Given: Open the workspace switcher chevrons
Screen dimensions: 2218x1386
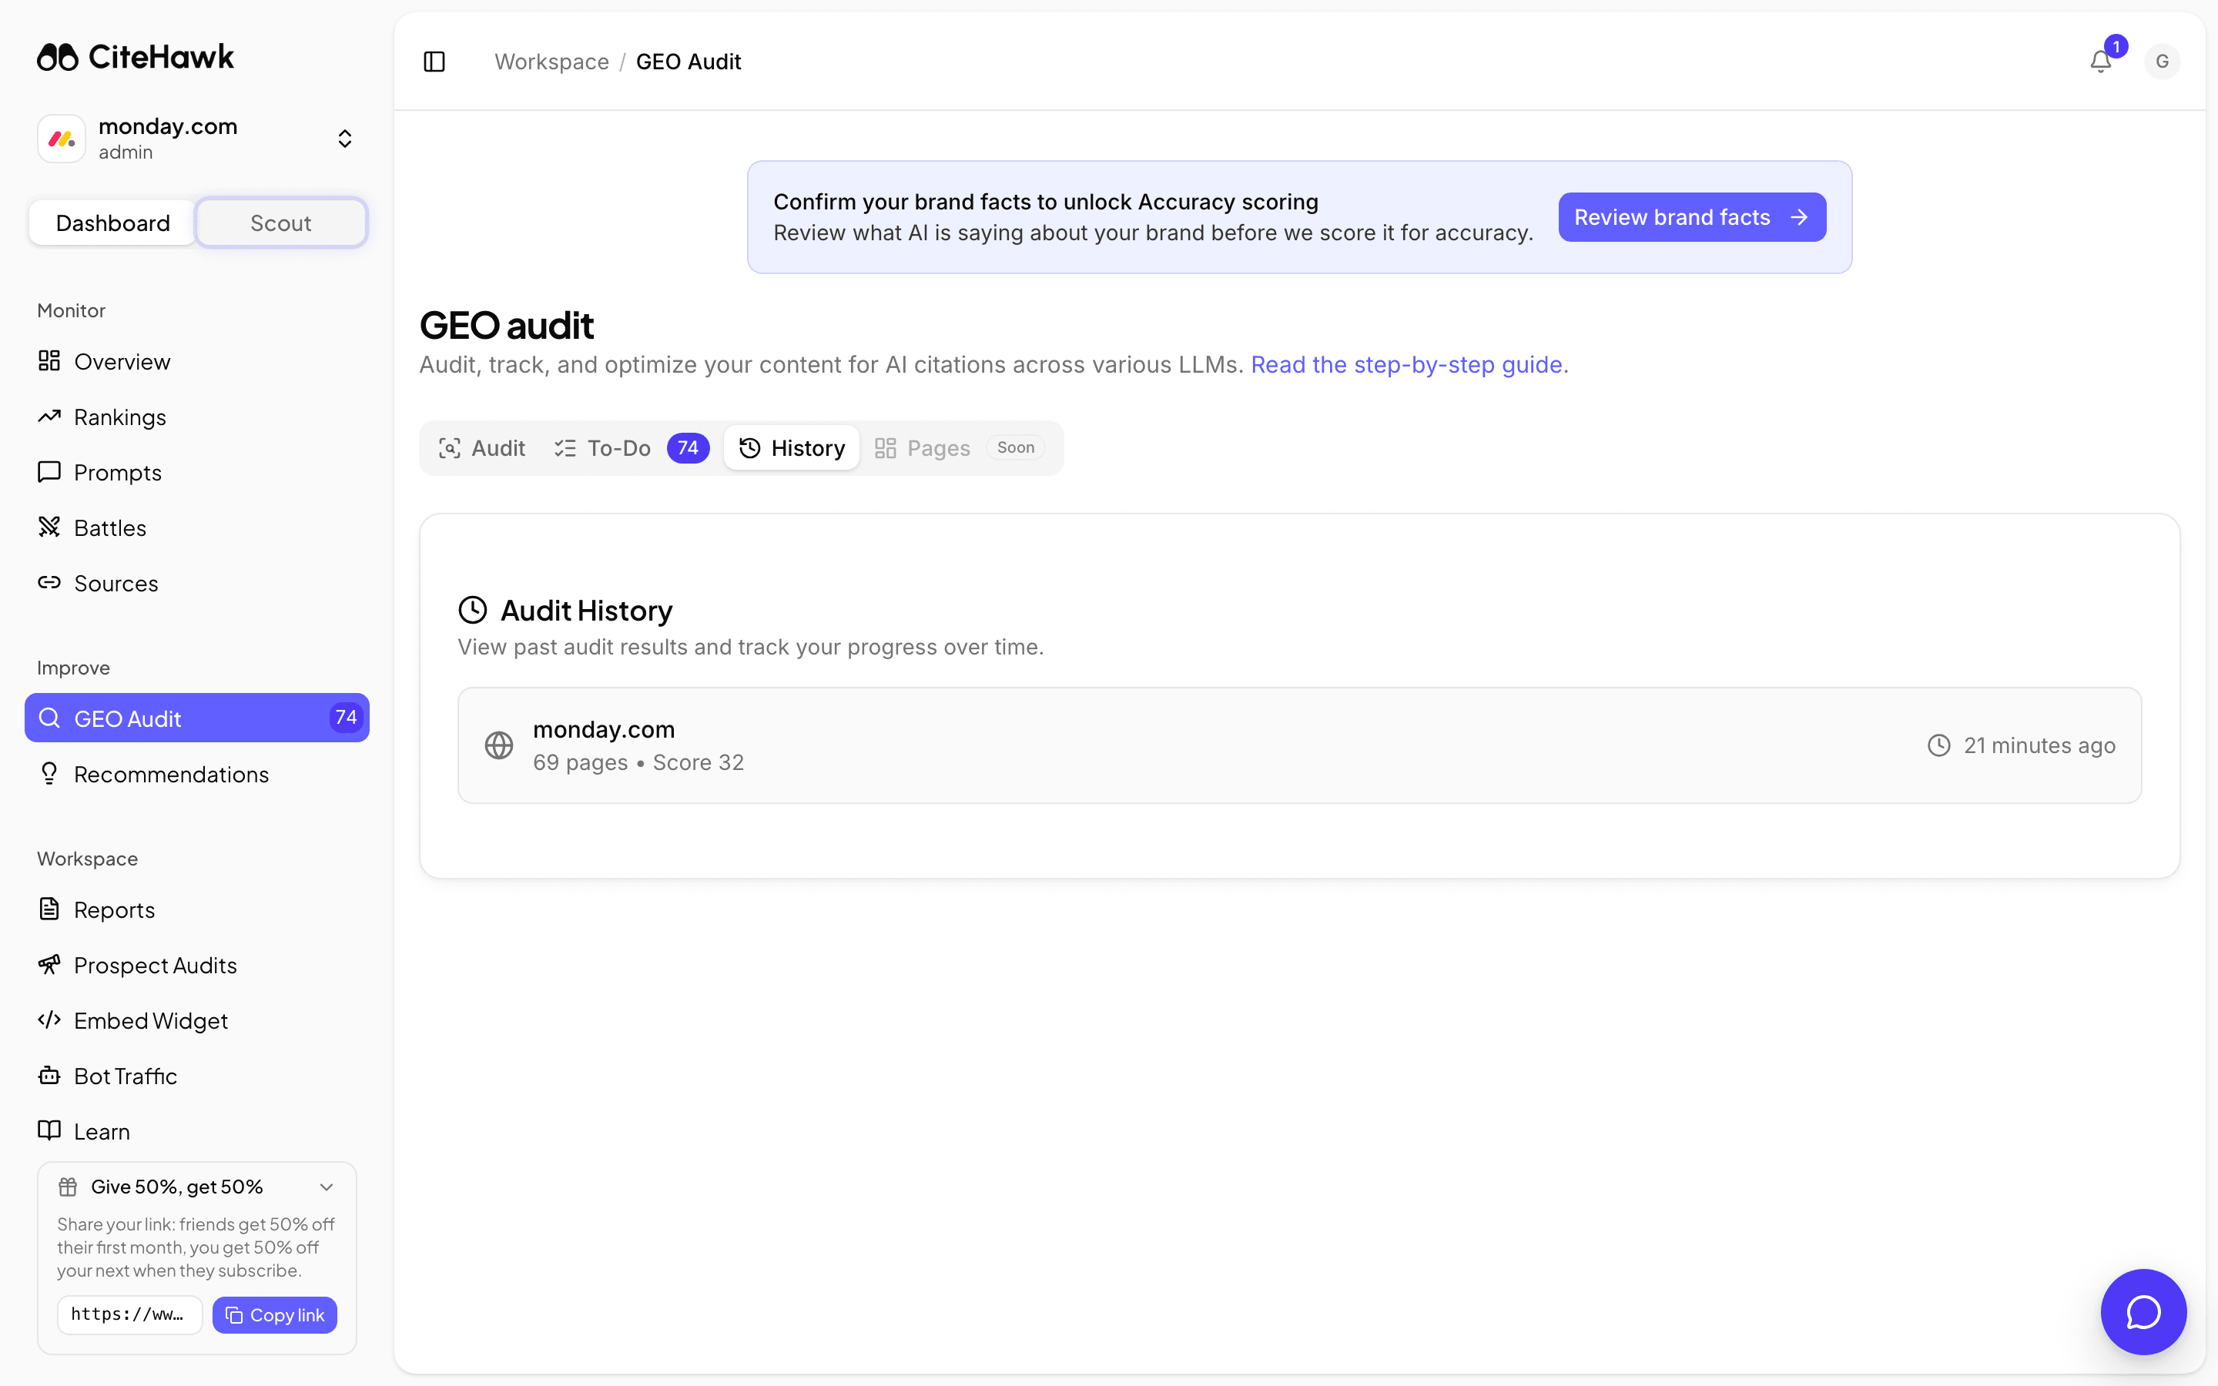Looking at the screenshot, I should (344, 139).
